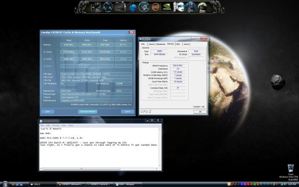Click the memory Type DDR3 field in CPU-Z
Image resolution: width=299 pixels, height=187 pixels.
(159, 51)
